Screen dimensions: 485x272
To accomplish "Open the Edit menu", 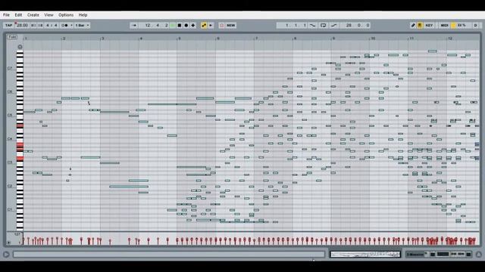I will (x=18, y=15).
